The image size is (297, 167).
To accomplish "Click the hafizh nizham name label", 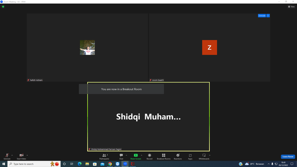I will coord(36,80).
